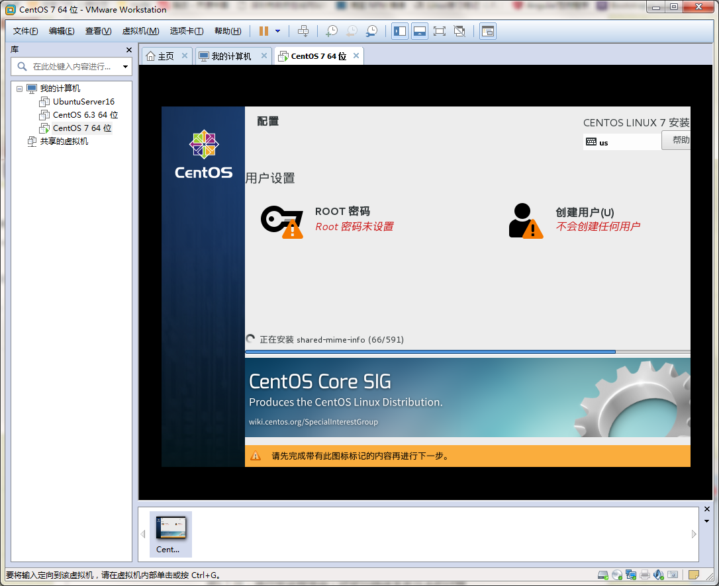Screen dimensions: 719x586
Task: Click the us keyboard layout indicator
Action: click(622, 142)
